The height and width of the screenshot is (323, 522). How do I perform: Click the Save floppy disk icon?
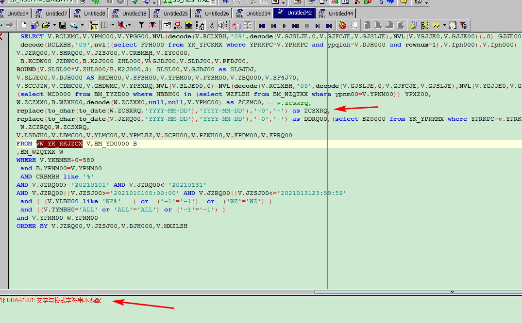62,25
